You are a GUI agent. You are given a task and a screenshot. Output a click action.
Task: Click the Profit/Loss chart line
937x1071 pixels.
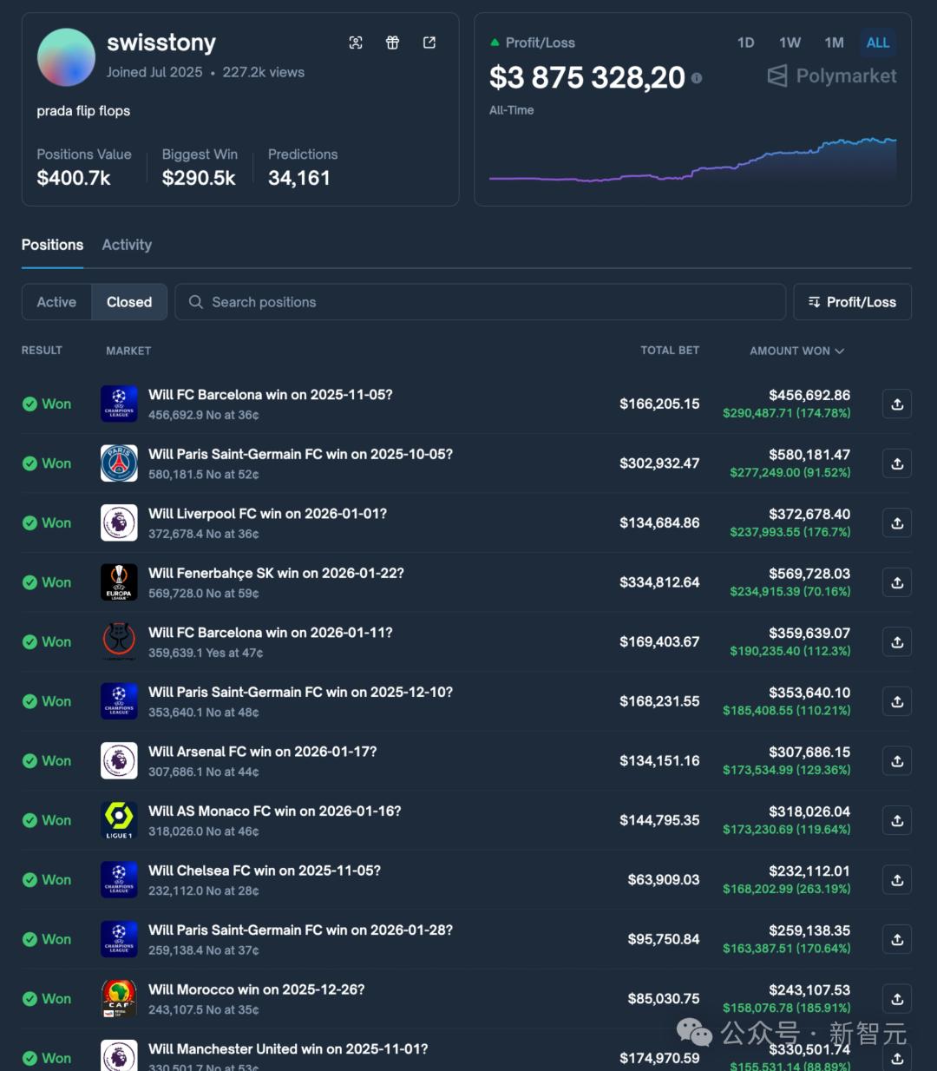[x=692, y=161]
